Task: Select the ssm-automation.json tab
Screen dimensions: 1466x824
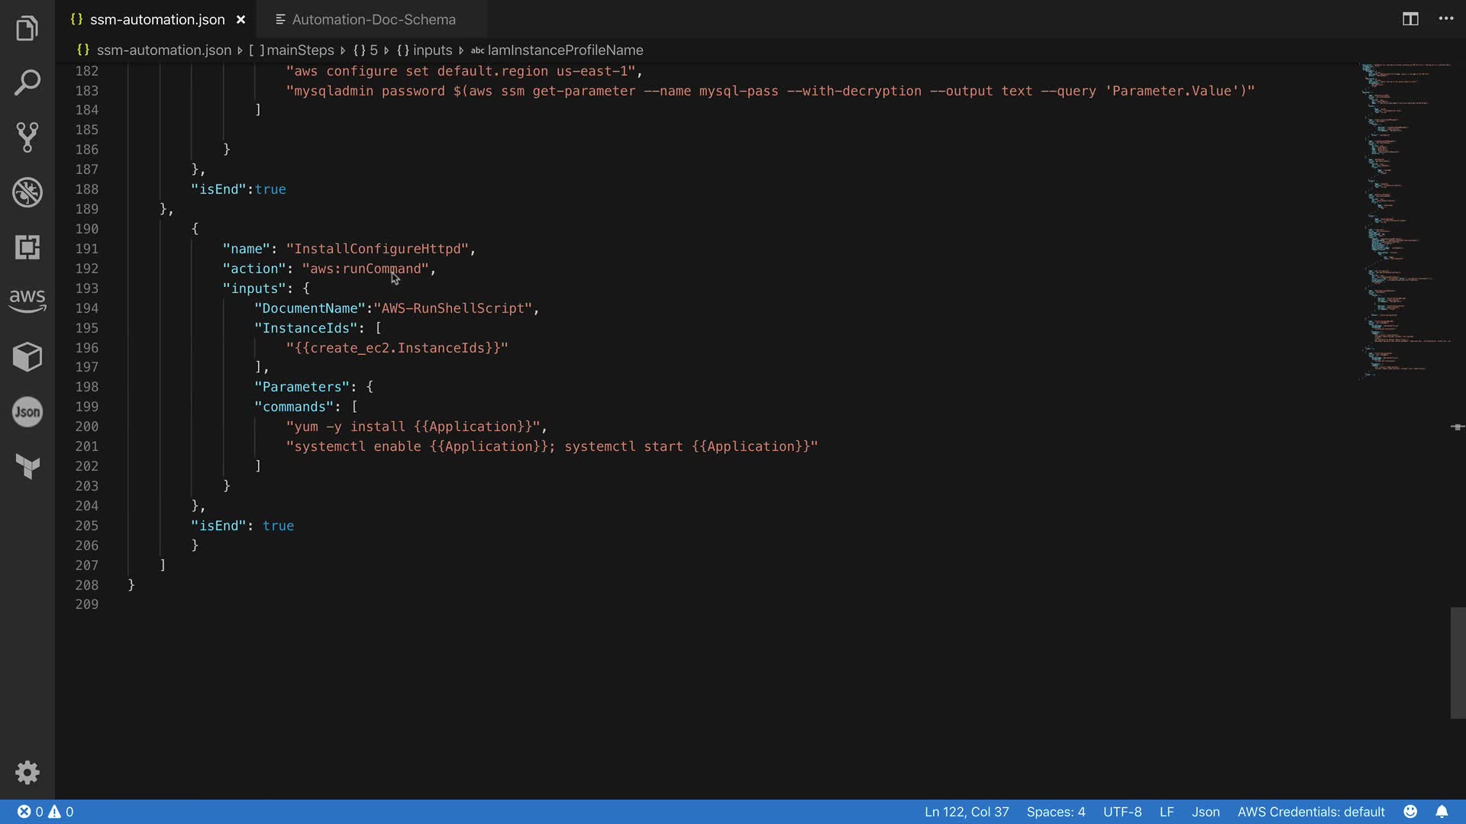Action: [x=157, y=20]
